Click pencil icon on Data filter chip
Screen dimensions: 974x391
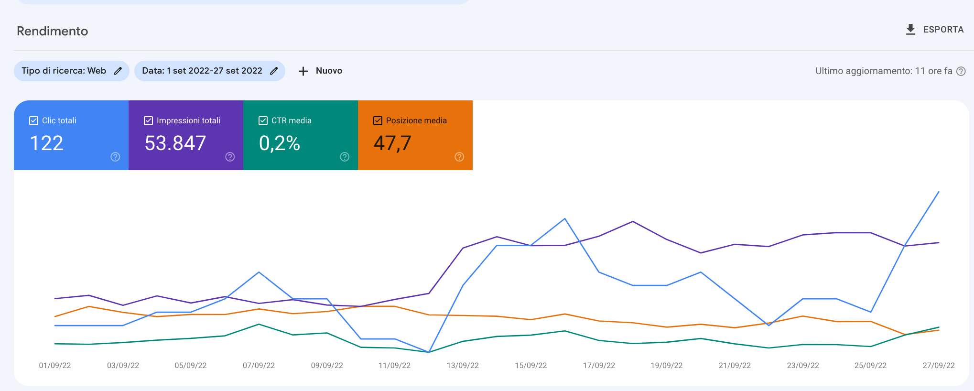click(x=274, y=71)
